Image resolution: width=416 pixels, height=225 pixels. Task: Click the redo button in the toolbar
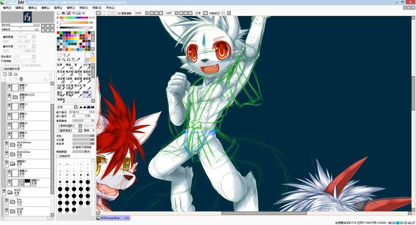pos(103,13)
